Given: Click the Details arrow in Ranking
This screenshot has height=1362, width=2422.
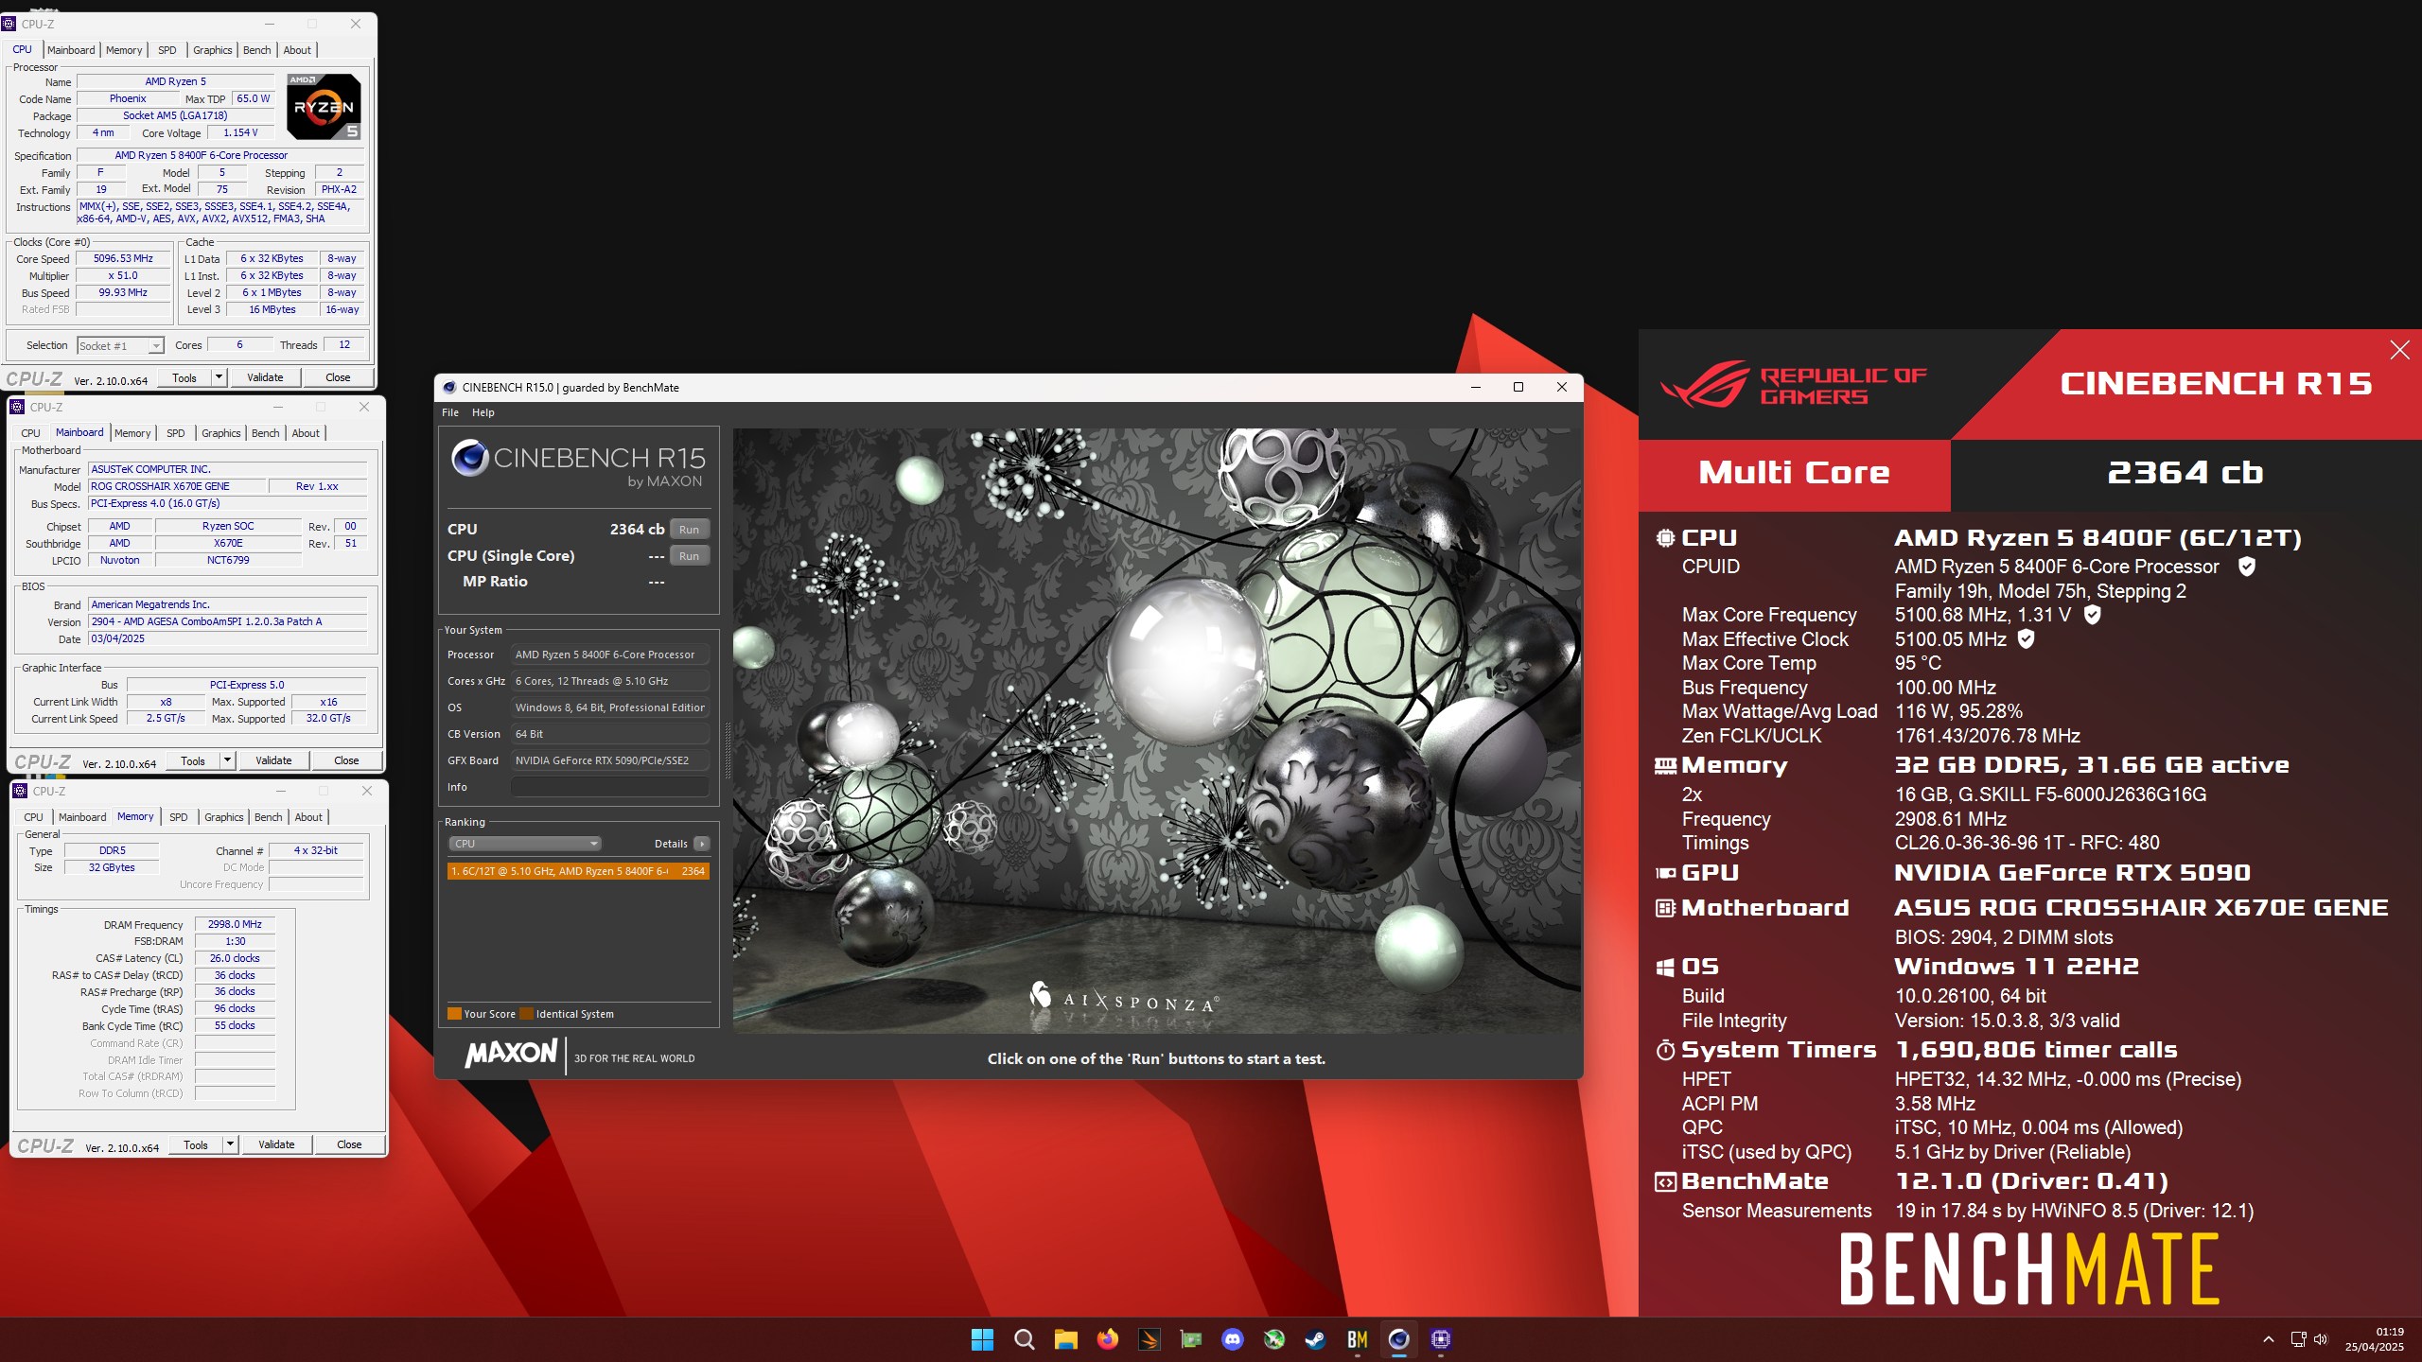Looking at the screenshot, I should tap(701, 844).
